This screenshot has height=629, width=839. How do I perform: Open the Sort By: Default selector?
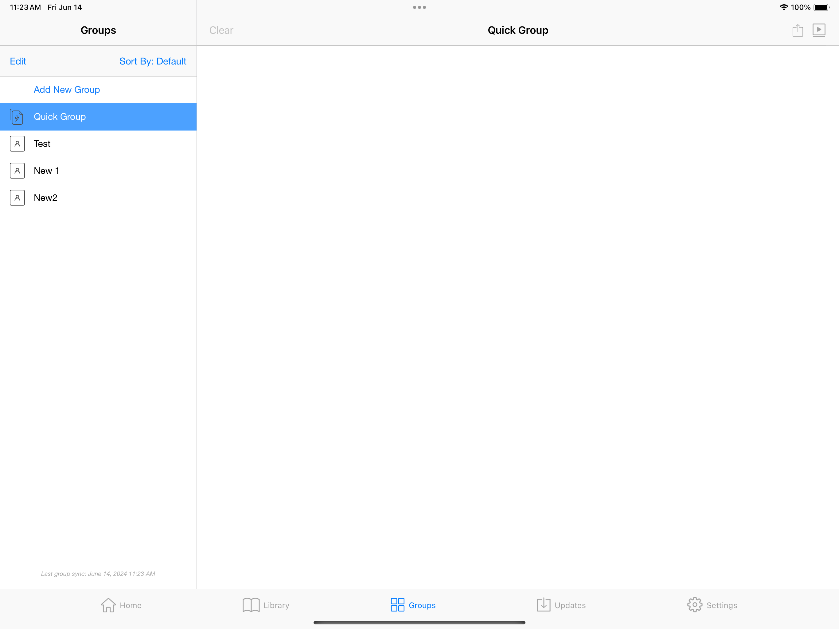[153, 61]
